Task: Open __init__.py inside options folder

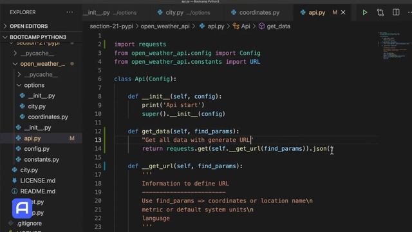Action: tap(41, 96)
